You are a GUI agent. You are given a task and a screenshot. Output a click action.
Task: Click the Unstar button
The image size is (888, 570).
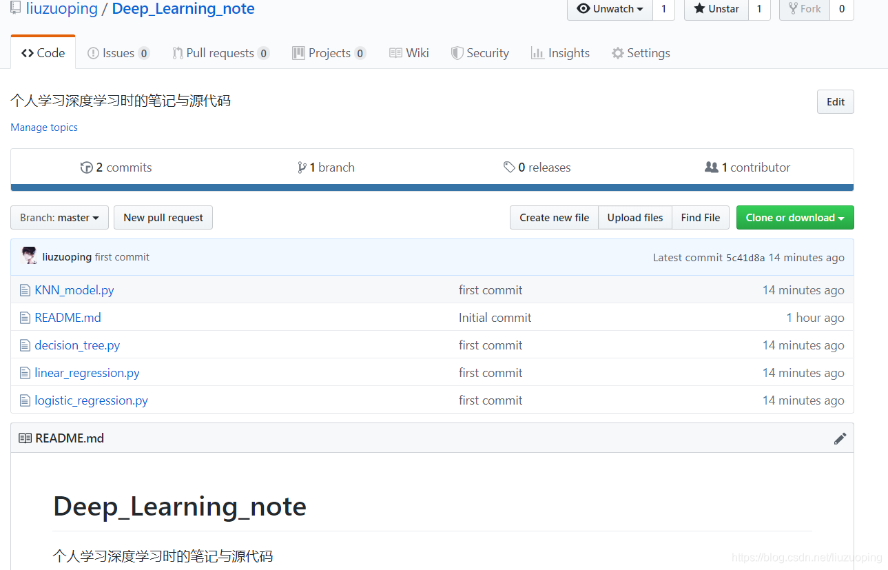(716, 9)
